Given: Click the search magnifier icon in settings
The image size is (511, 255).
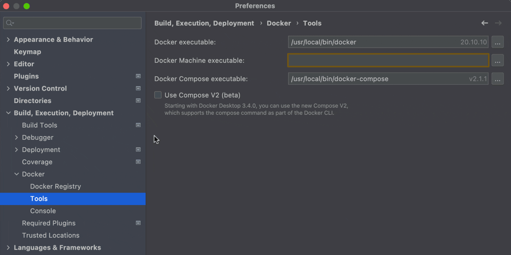Looking at the screenshot, I should click(10, 23).
